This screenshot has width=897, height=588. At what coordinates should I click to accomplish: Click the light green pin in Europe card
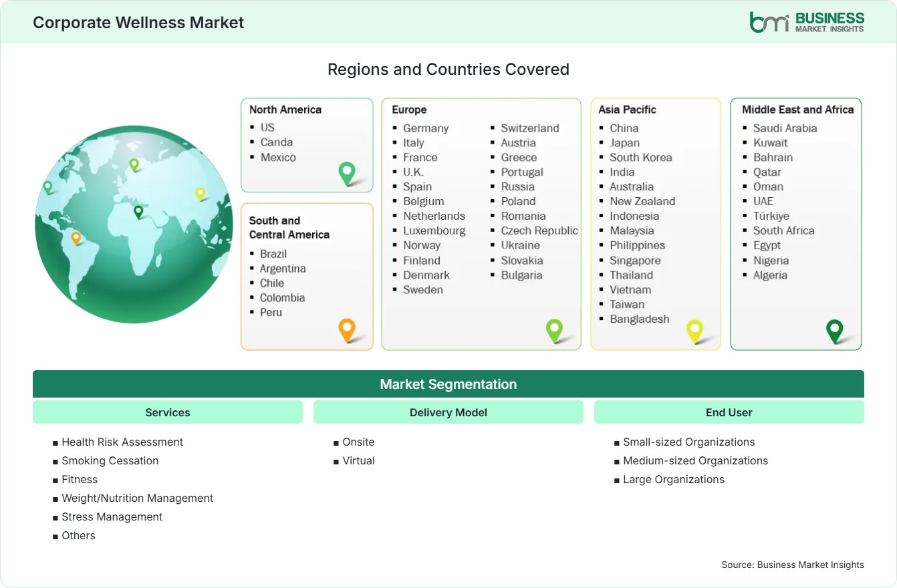point(555,331)
